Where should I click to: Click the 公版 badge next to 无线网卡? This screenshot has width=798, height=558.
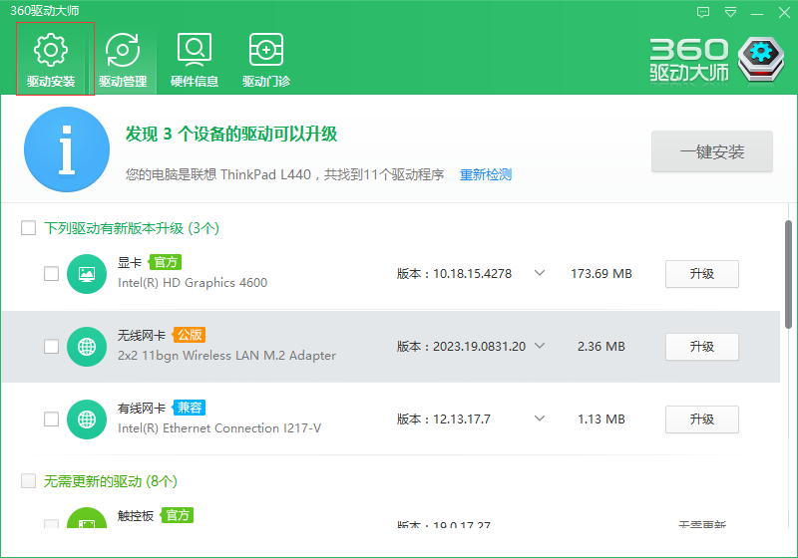click(x=189, y=335)
